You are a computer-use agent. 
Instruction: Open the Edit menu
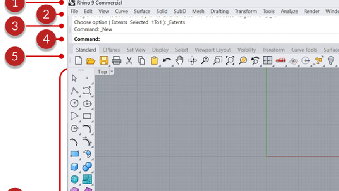[x=88, y=11]
